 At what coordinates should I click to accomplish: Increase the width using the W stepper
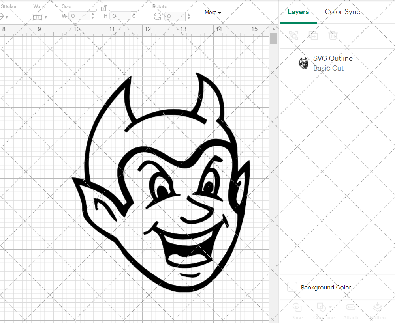pyautogui.click(x=92, y=15)
